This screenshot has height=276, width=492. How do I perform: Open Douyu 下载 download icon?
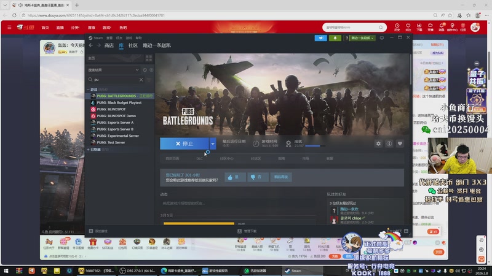419,27
